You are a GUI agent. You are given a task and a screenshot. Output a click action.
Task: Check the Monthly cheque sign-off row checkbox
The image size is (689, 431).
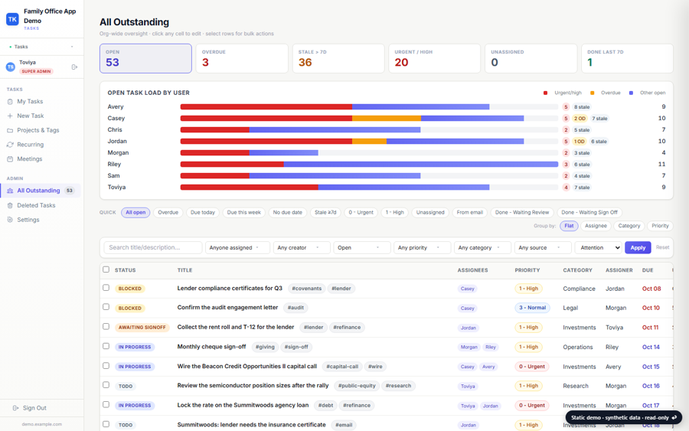tap(106, 346)
